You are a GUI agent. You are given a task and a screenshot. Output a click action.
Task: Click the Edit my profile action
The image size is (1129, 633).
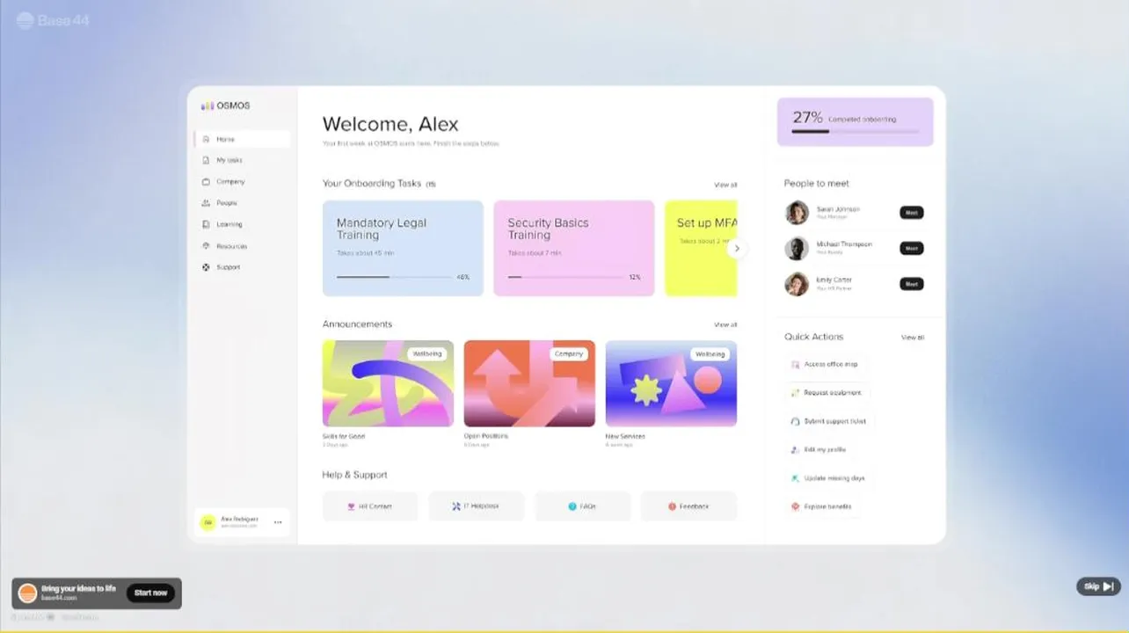pos(819,449)
